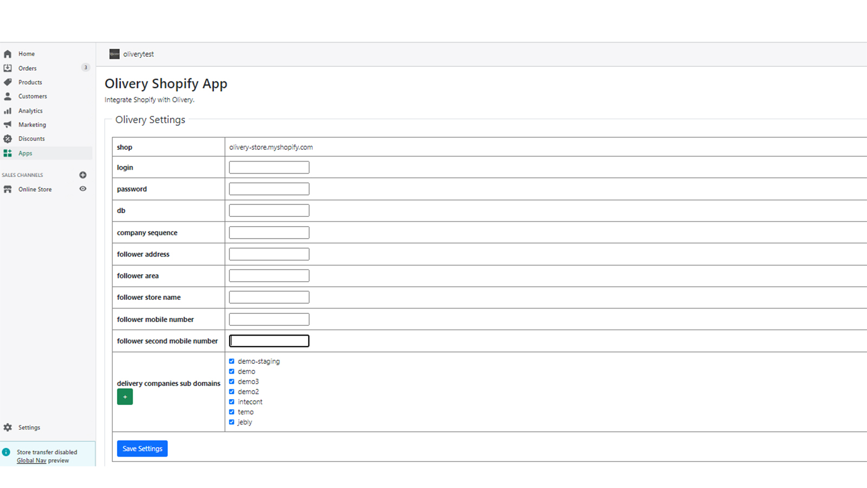867x488 pixels.
Task: Click the Home icon in the sidebar
Action: pyautogui.click(x=8, y=54)
